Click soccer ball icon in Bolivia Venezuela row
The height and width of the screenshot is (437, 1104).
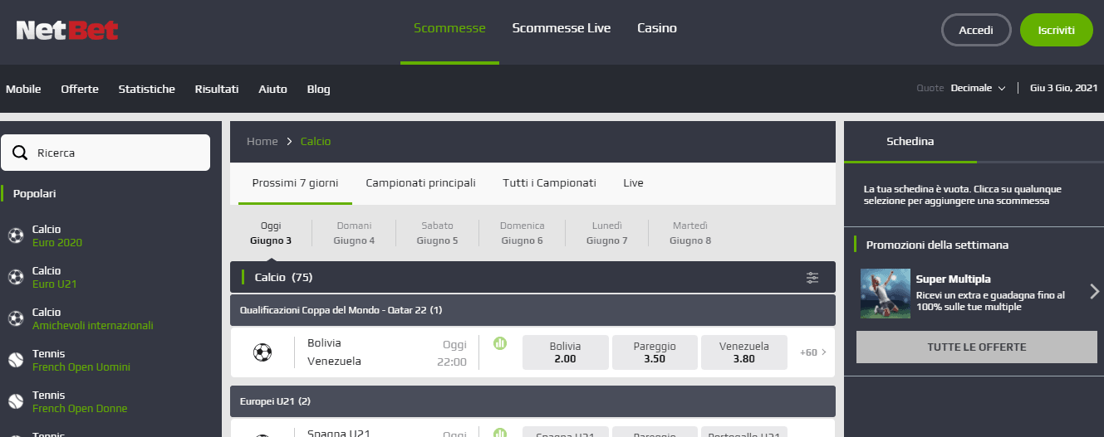263,352
